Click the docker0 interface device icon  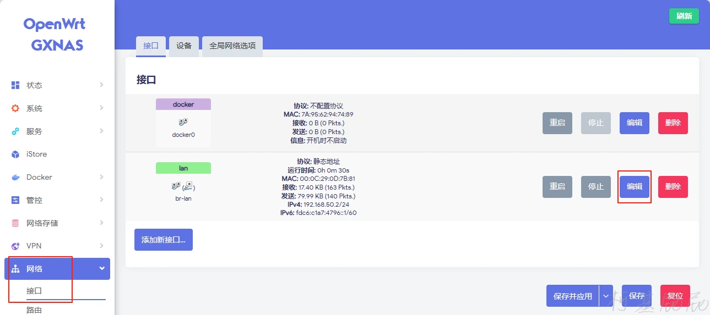tap(183, 122)
